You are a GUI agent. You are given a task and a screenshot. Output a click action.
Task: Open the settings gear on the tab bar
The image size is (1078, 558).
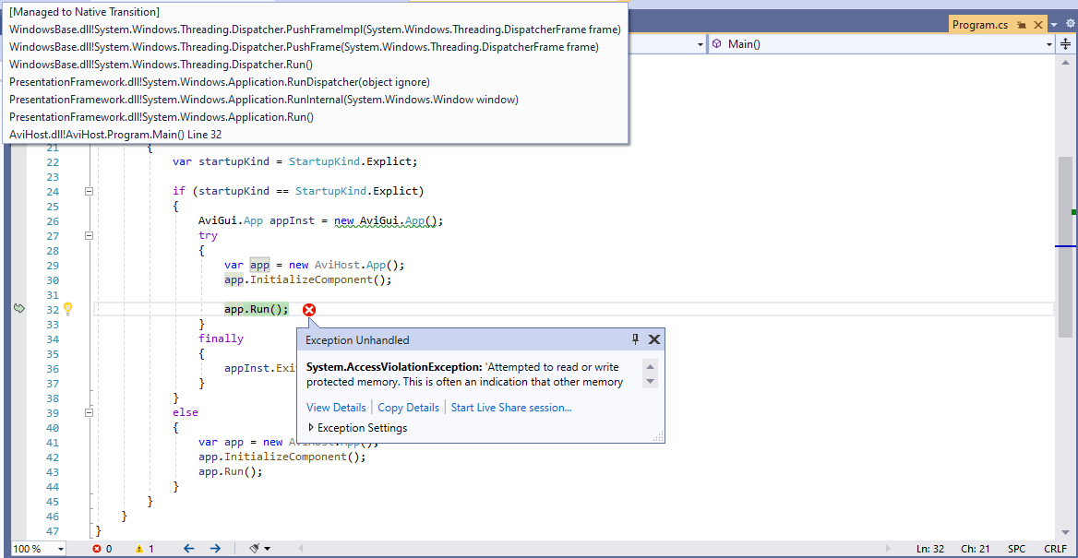click(1069, 21)
